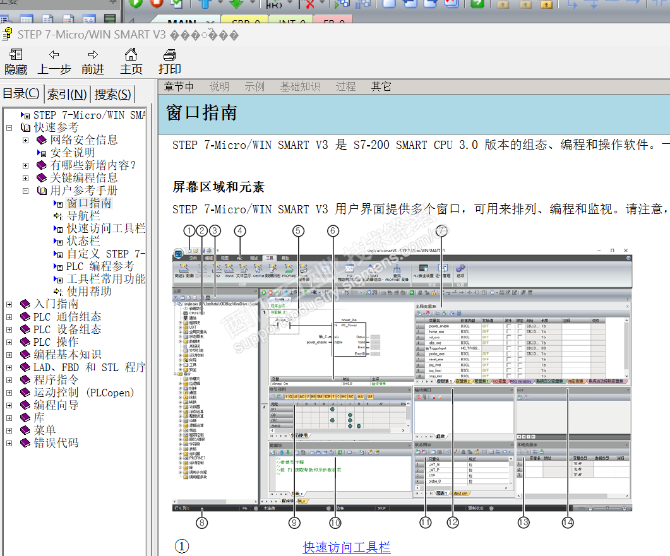Image resolution: width=670 pixels, height=556 pixels.
Task: Click the purple book icon beside 入门指南
Action: (25, 304)
